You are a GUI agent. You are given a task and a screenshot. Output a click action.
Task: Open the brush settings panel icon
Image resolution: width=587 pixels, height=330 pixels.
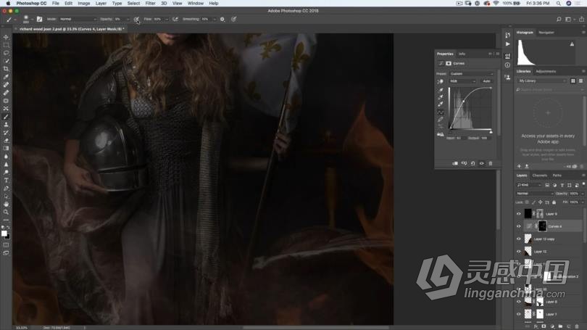pos(39,19)
